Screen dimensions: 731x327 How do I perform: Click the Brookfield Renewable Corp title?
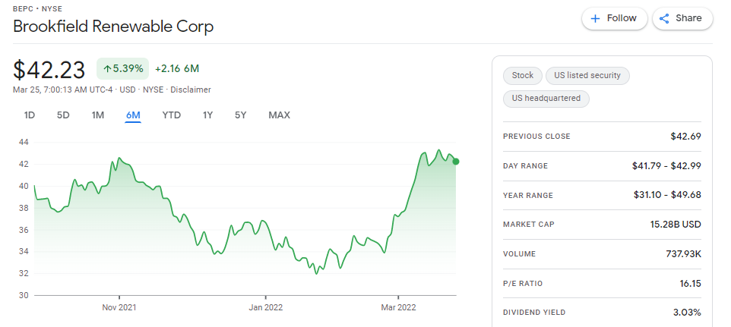click(x=113, y=27)
